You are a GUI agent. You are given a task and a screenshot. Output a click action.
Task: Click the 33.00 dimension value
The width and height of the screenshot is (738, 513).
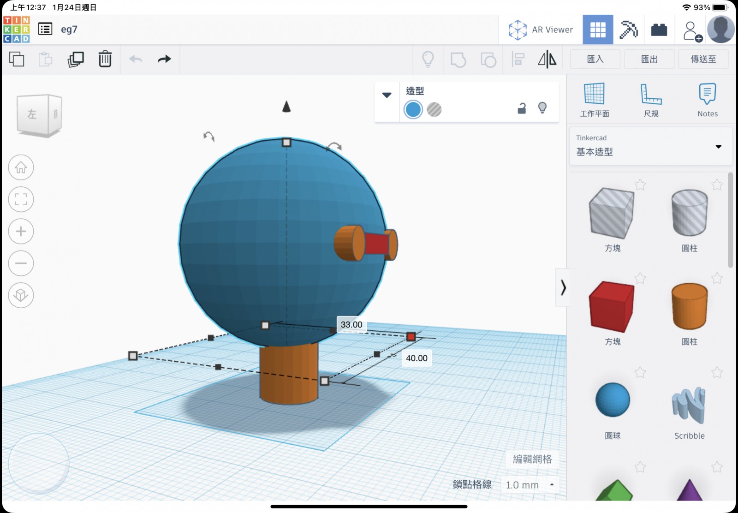point(351,325)
